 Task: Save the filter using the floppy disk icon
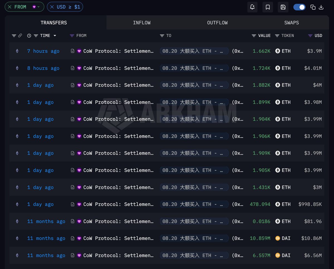click(283, 7)
